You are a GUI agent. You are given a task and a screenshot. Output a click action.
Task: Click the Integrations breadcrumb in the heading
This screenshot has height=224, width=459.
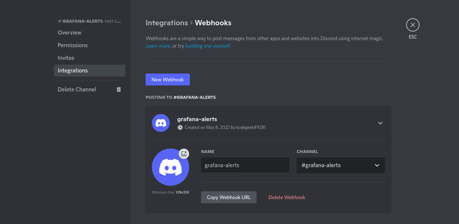click(167, 23)
